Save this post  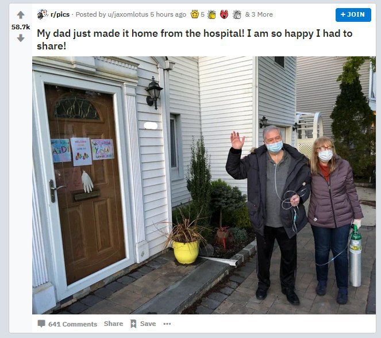[148, 324]
